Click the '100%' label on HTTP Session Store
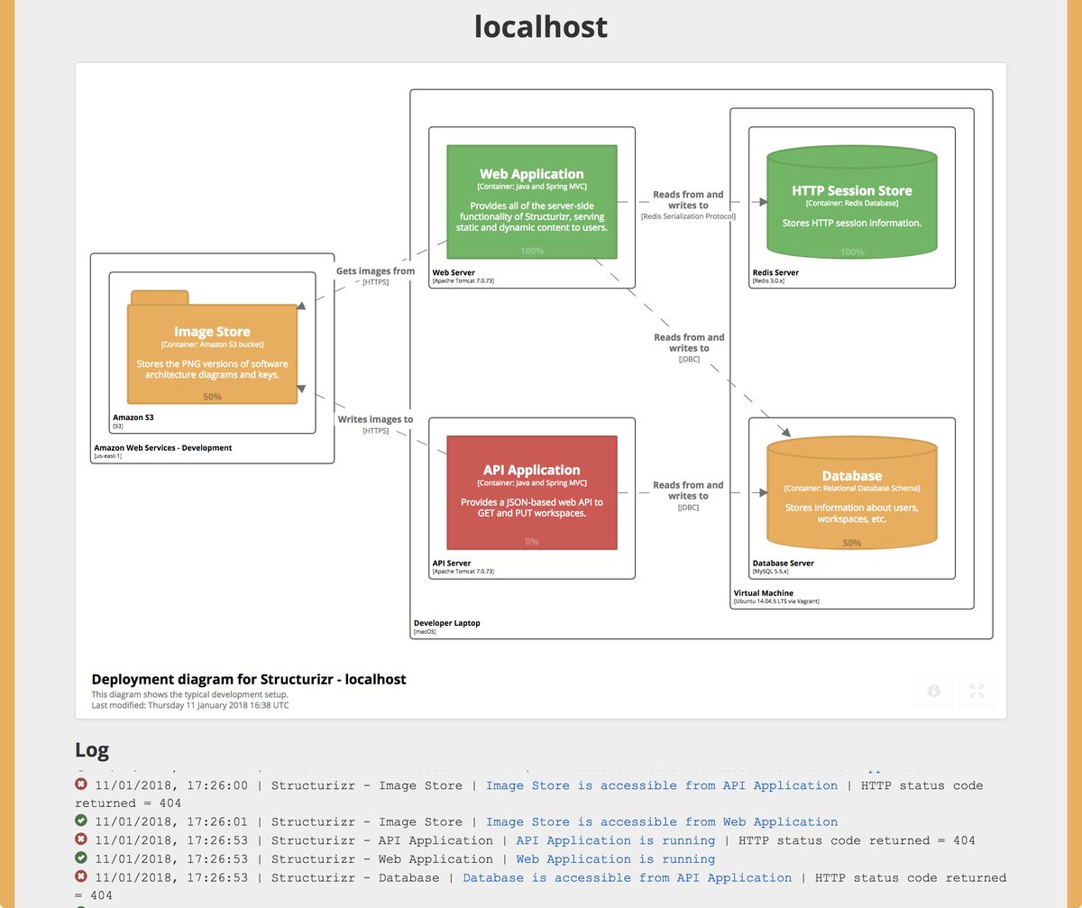 [x=852, y=252]
